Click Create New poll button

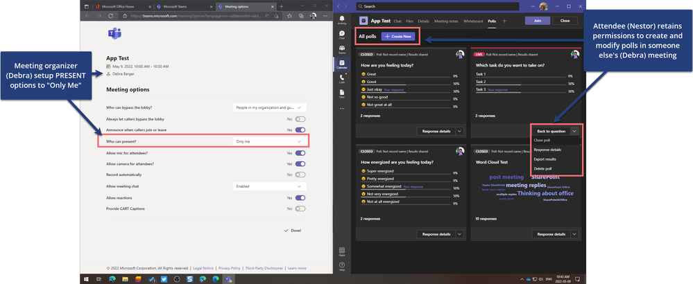pyautogui.click(x=398, y=37)
